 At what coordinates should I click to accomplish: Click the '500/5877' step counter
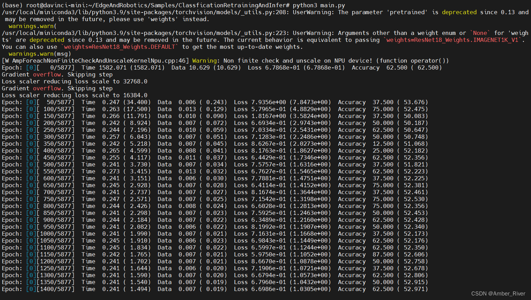[57, 164]
